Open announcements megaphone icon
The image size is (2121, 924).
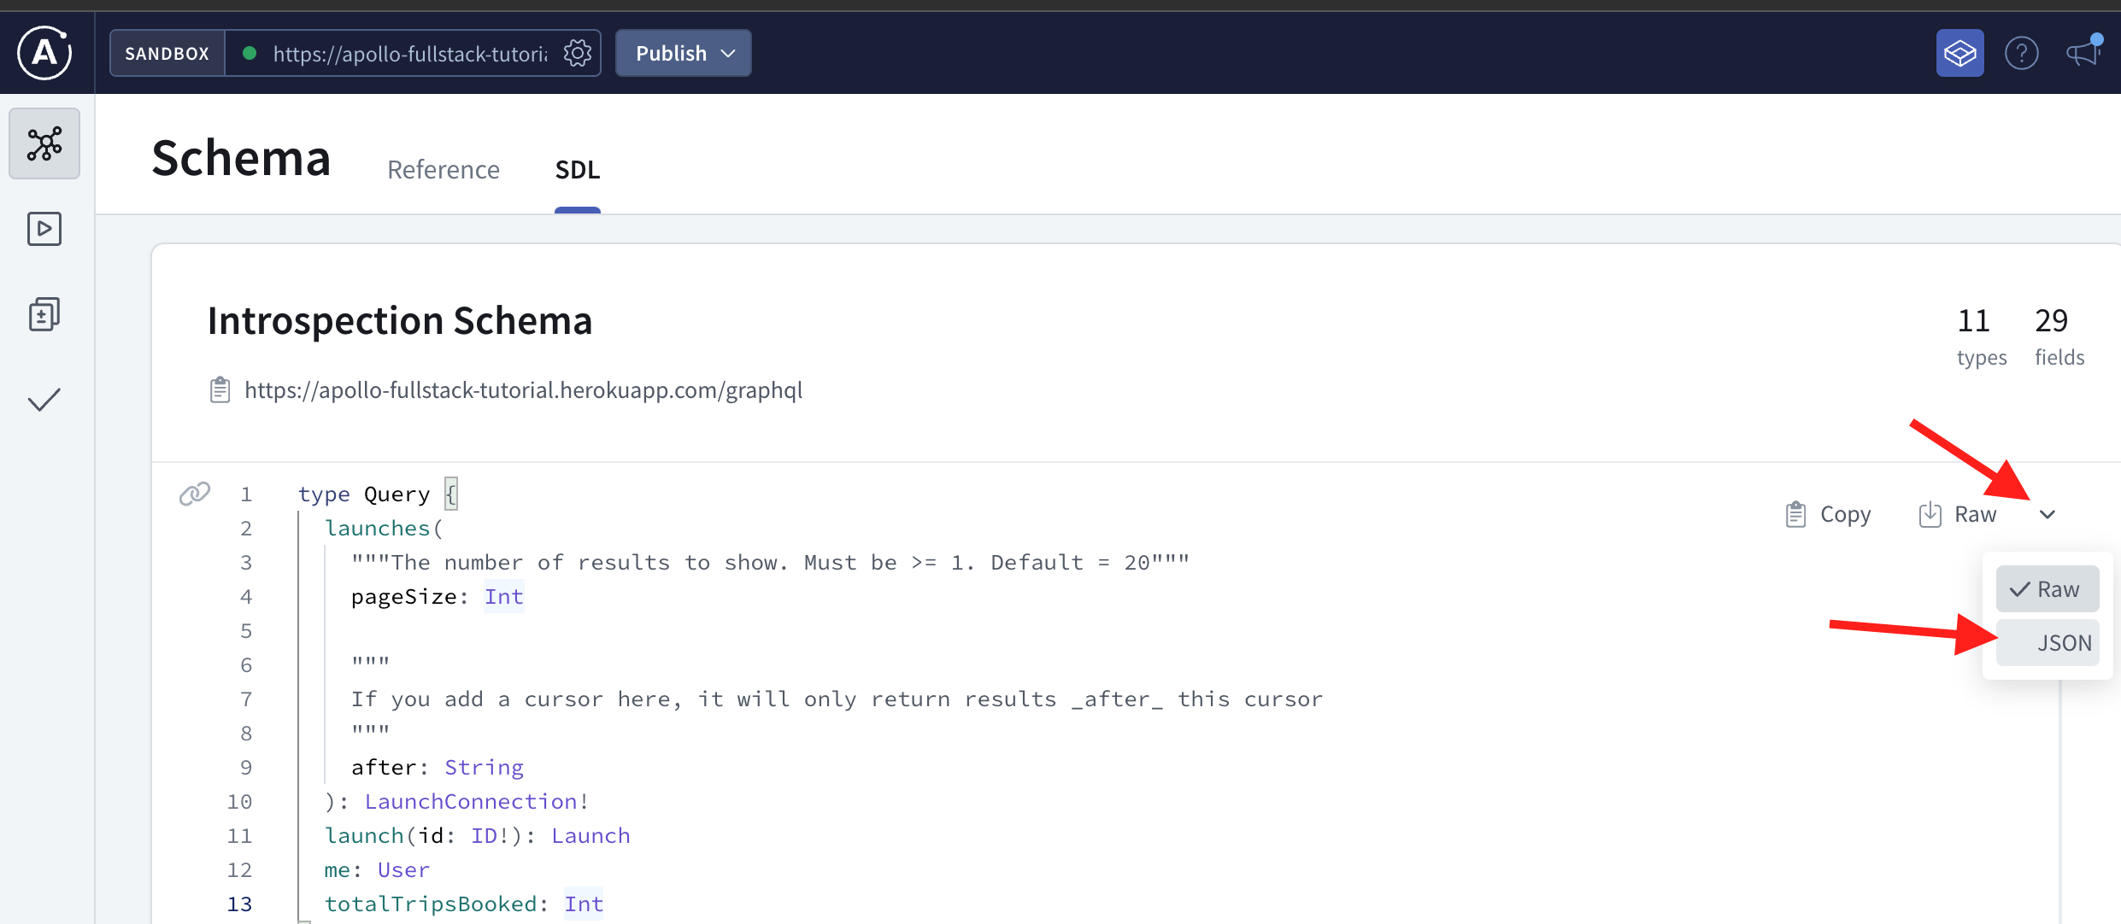2083,54
